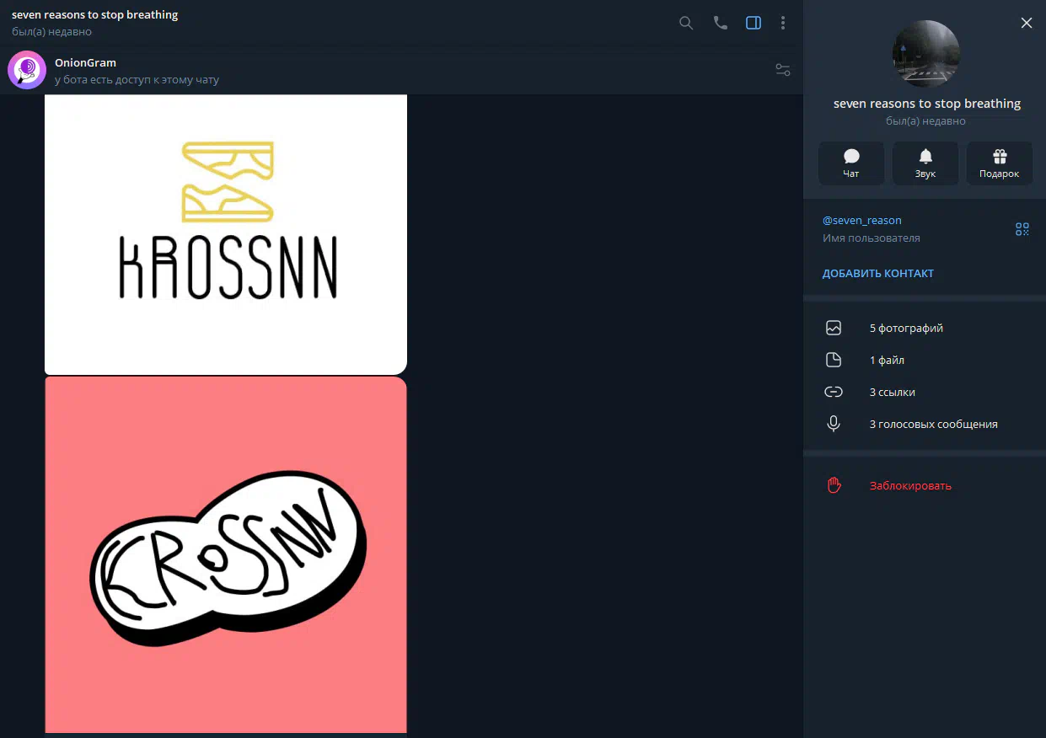Close the user info panel
This screenshot has width=1046, height=738.
(x=1026, y=23)
